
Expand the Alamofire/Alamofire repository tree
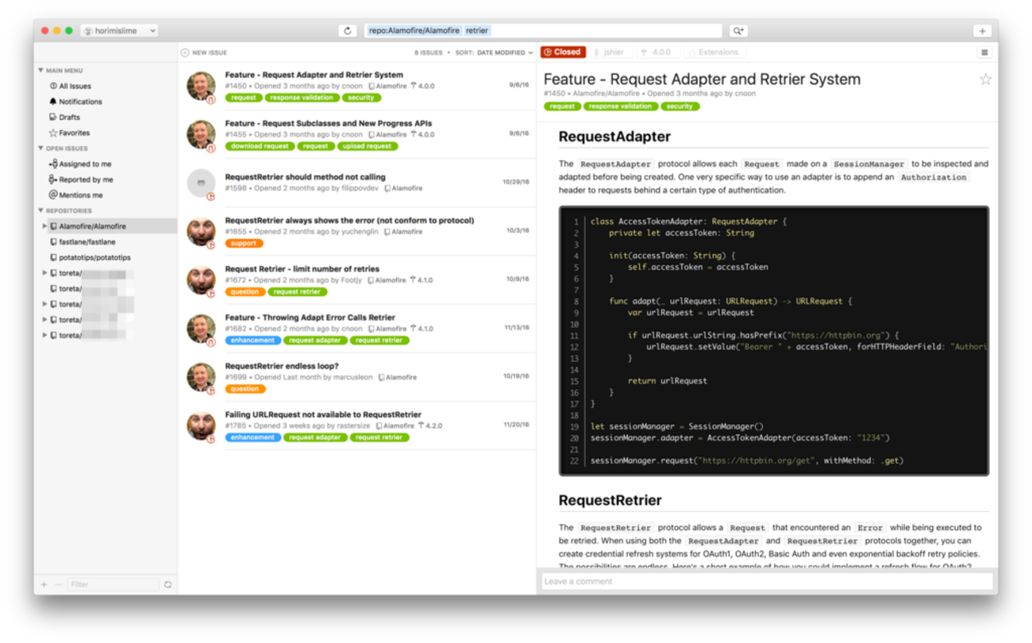(x=44, y=226)
